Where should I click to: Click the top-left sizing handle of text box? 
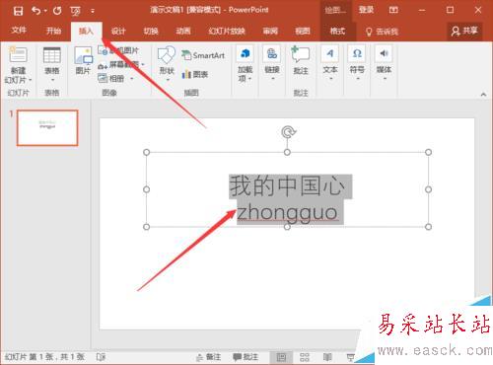coord(147,152)
